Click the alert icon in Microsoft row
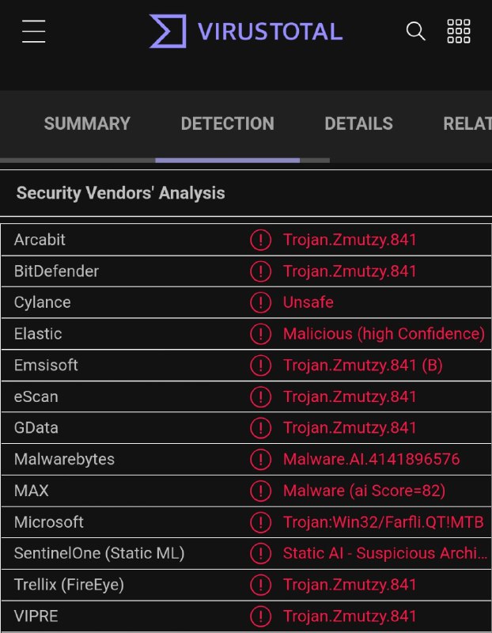 260,522
